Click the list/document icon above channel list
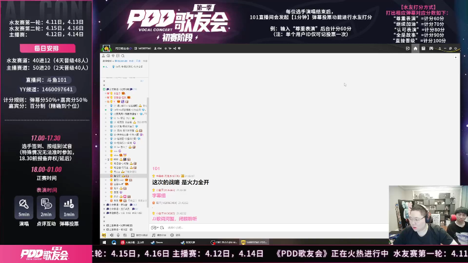 pyautogui.click(x=118, y=56)
